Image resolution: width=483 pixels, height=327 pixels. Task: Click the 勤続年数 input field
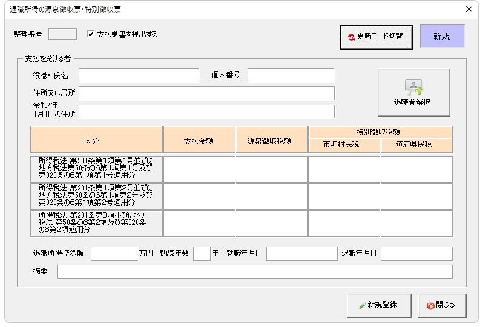coord(202,253)
